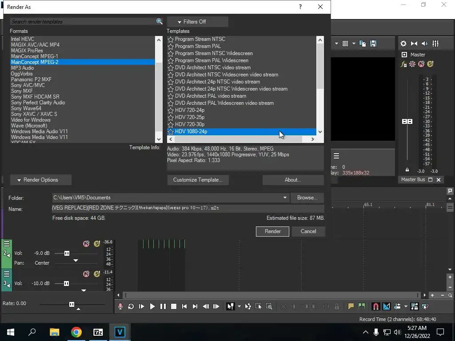This screenshot has height=341, width=455.
Task: Toggle Lock Envelopes to Events
Action: [415, 306]
